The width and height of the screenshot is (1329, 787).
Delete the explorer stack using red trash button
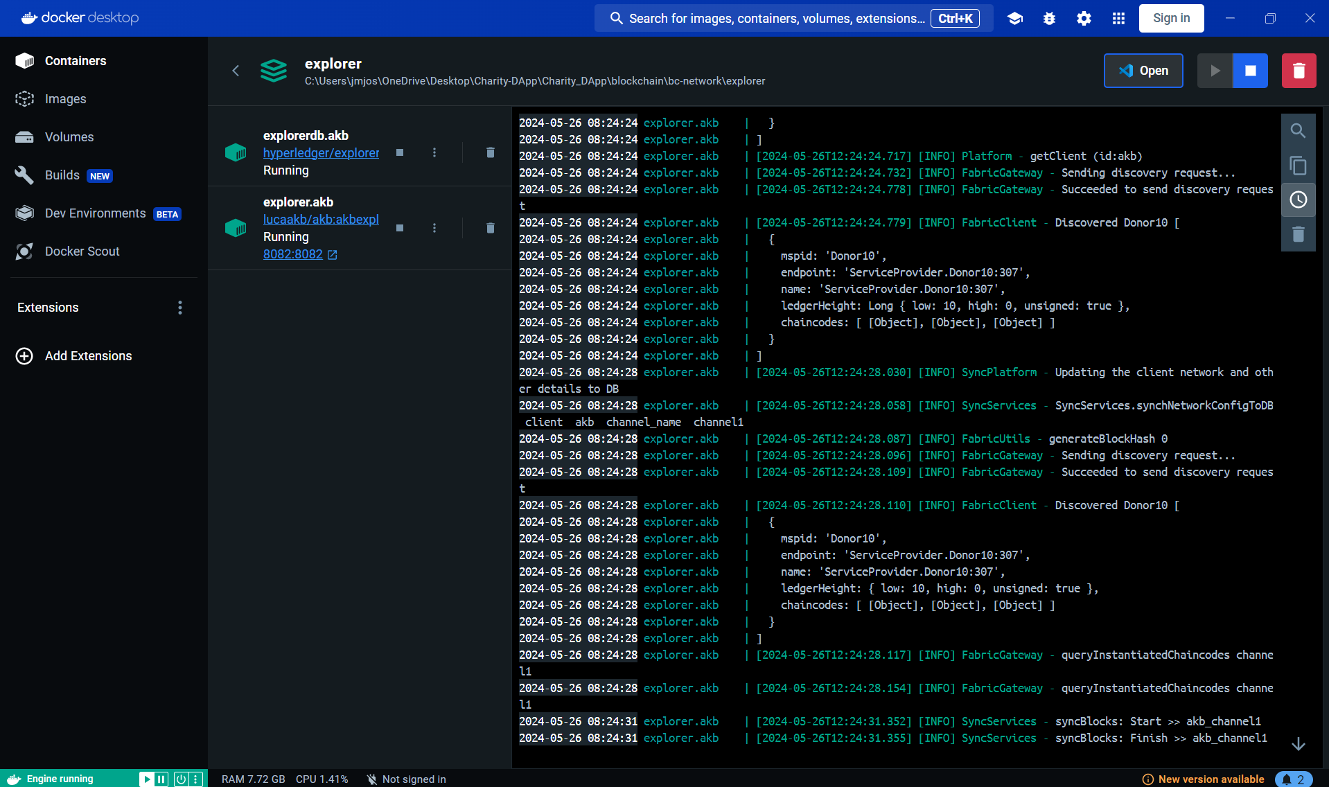pyautogui.click(x=1299, y=71)
